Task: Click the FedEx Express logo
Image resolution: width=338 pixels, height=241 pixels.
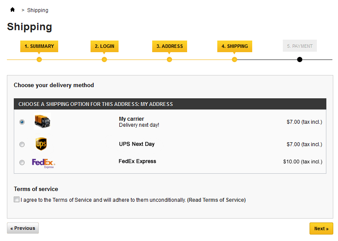Action: point(44,163)
